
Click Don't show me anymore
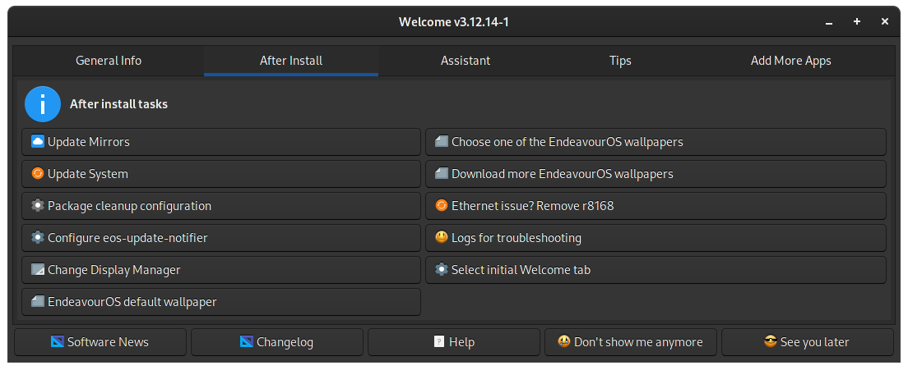point(631,342)
